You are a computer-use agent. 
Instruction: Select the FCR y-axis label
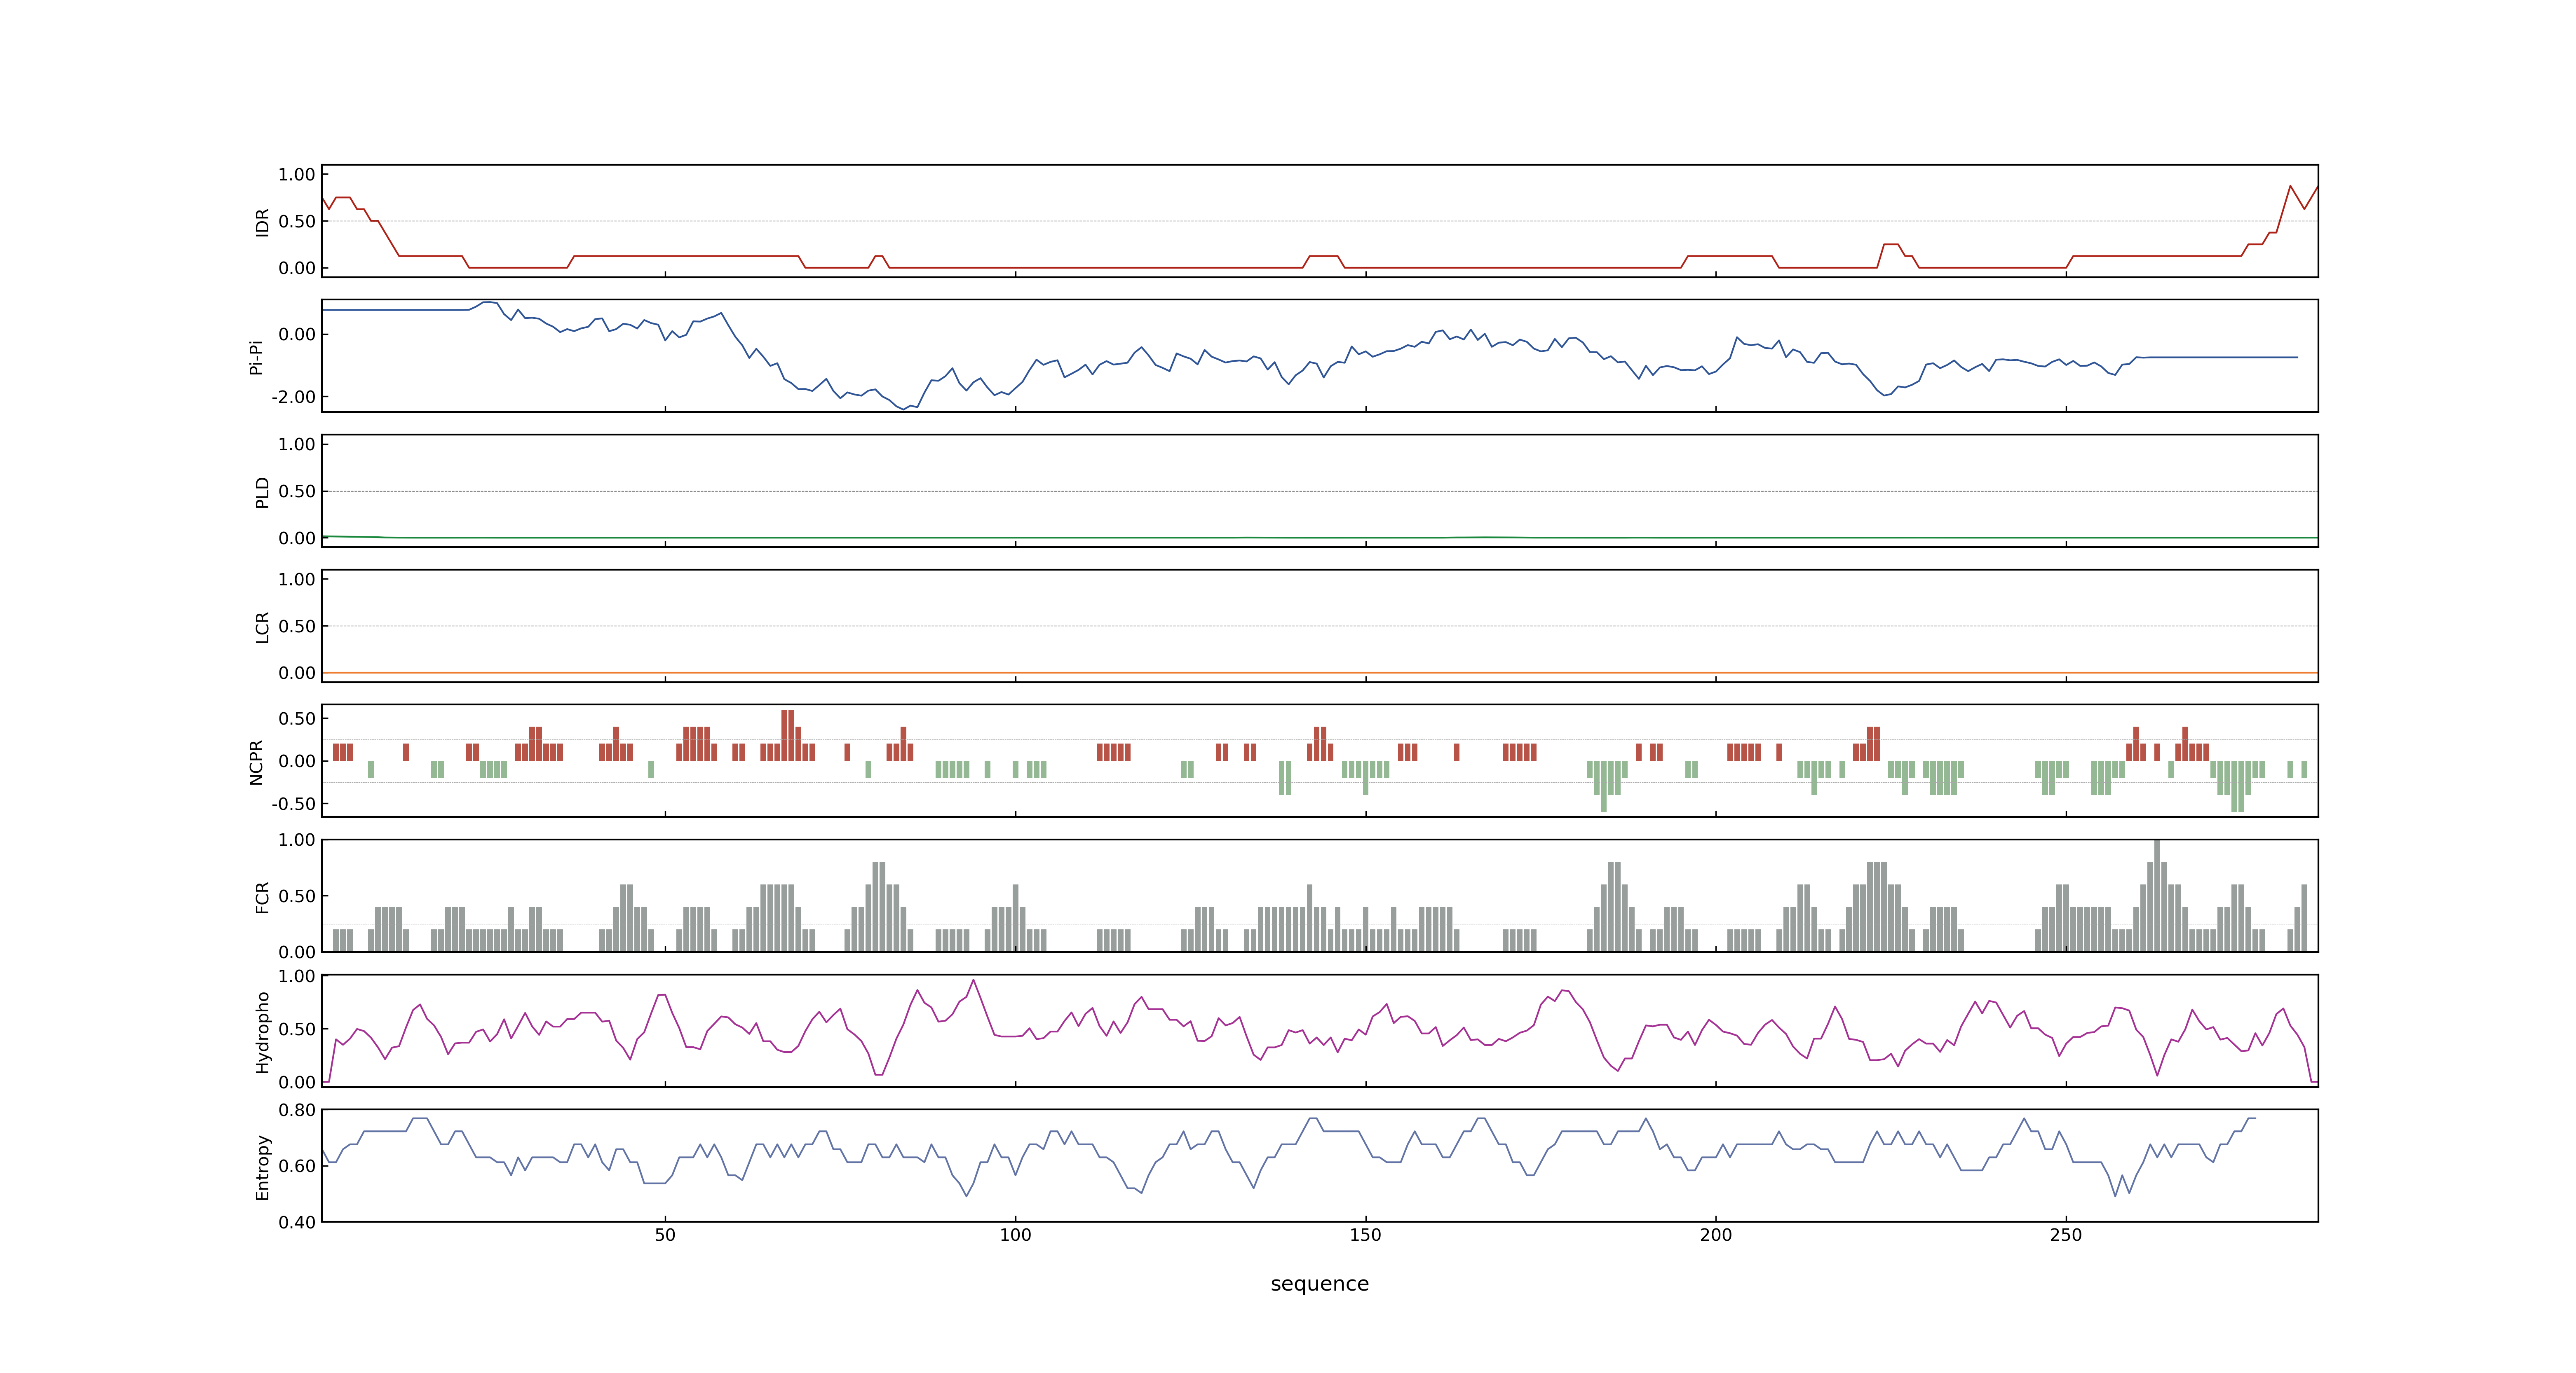click(262, 896)
